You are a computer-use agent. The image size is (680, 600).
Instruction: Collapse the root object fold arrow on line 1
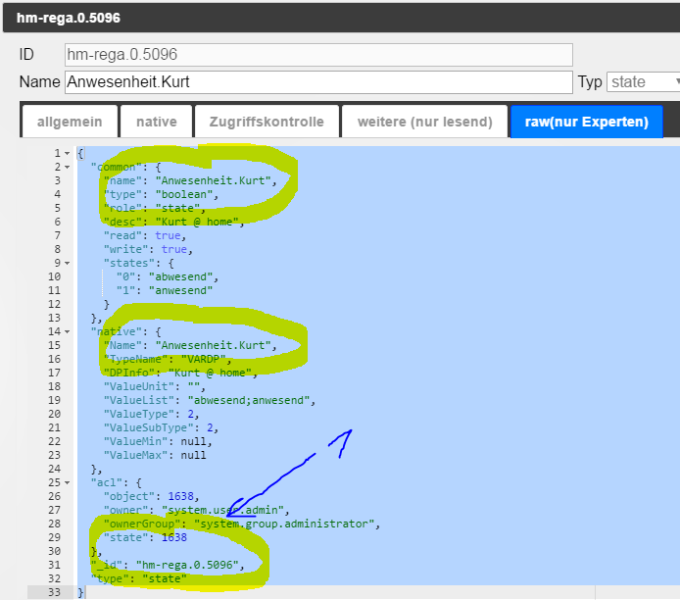pos(68,154)
